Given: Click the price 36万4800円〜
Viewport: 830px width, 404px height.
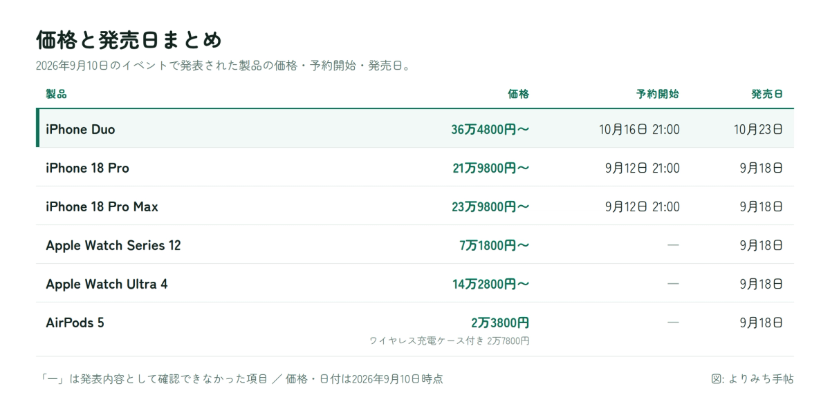Looking at the screenshot, I should (490, 129).
